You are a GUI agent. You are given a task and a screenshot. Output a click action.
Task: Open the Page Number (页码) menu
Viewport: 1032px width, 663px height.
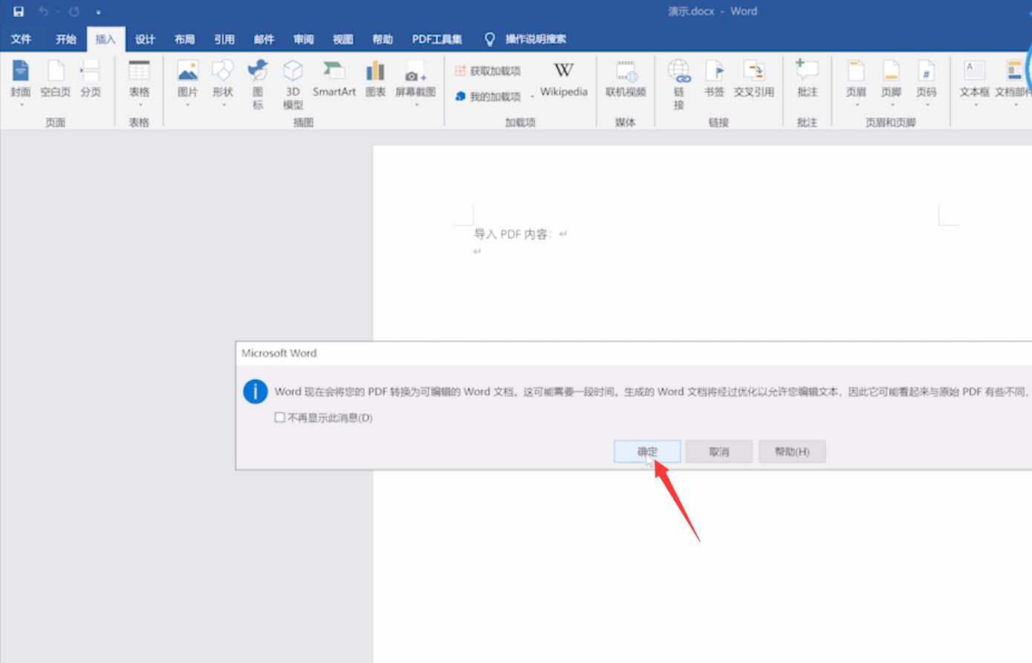click(x=926, y=83)
